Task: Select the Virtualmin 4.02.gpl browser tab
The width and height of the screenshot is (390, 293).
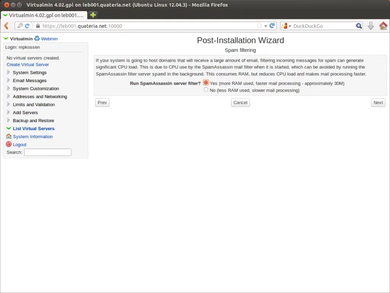Action: 44,15
